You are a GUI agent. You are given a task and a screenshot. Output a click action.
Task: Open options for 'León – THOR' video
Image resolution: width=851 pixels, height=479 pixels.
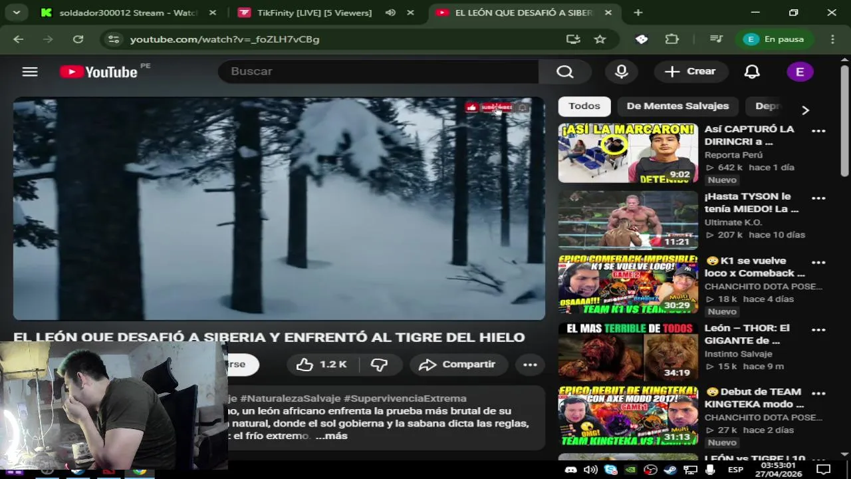818,330
